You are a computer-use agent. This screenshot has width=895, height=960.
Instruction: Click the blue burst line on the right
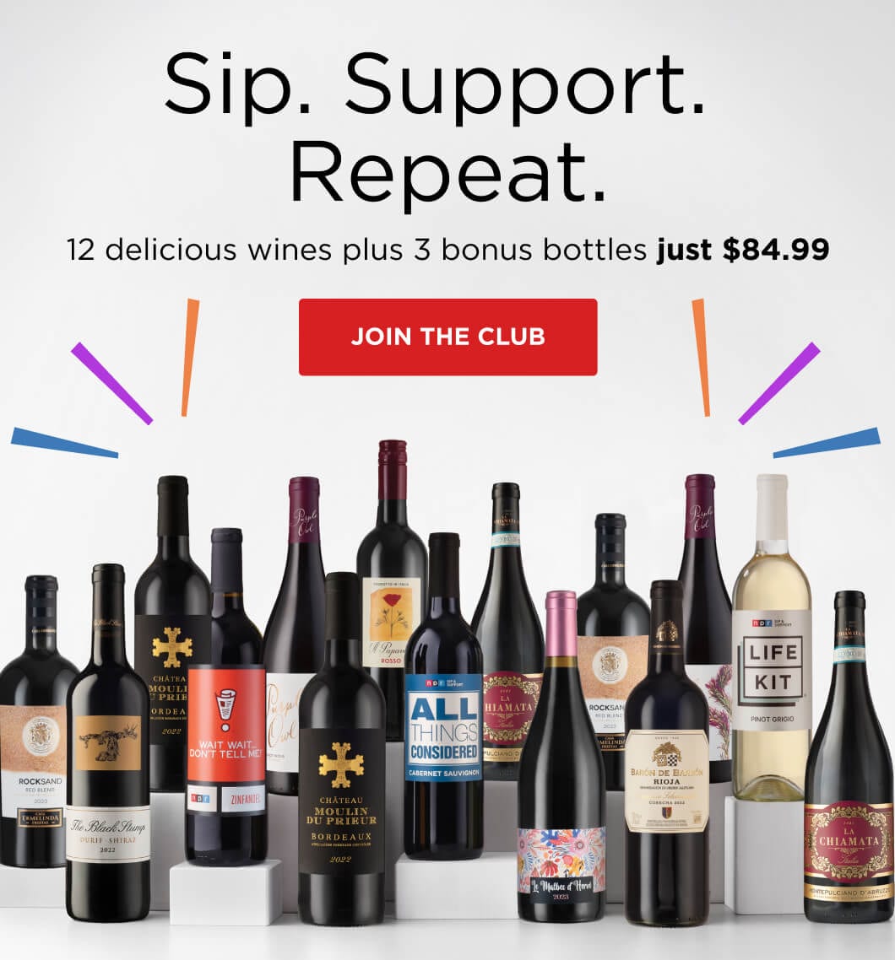point(827,443)
